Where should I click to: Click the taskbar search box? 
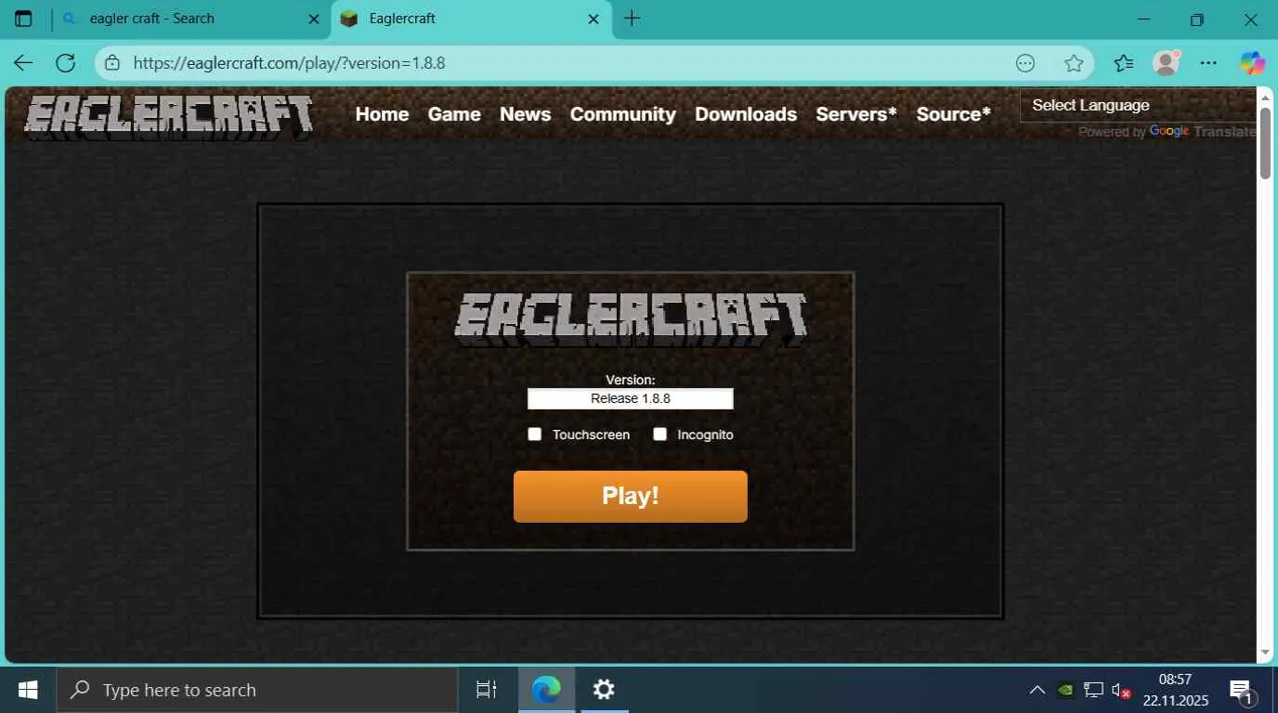(x=257, y=690)
